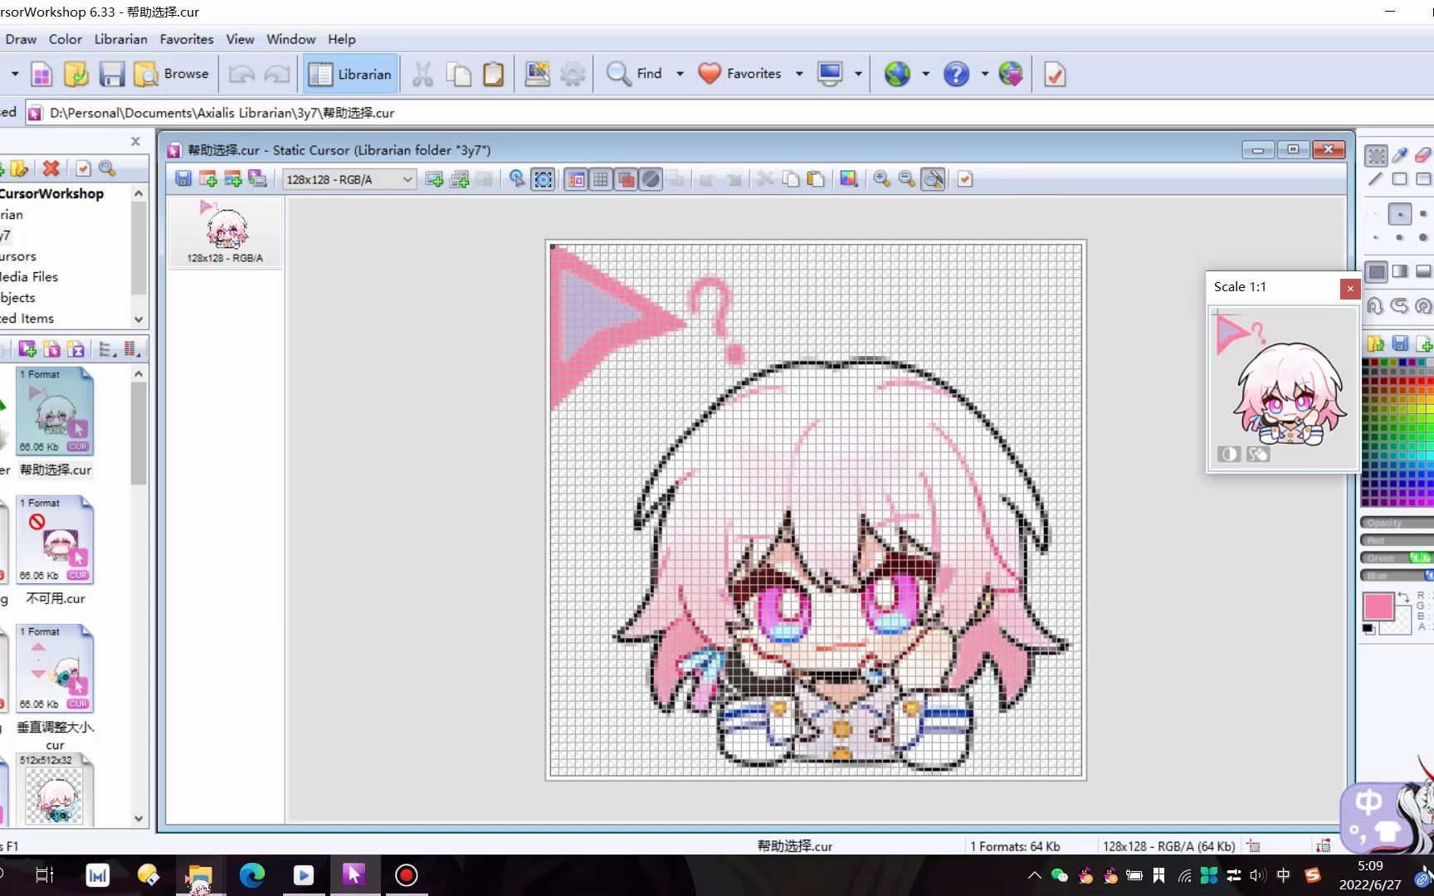Select the rectangular selection tool
1434x896 pixels.
coord(1376,156)
